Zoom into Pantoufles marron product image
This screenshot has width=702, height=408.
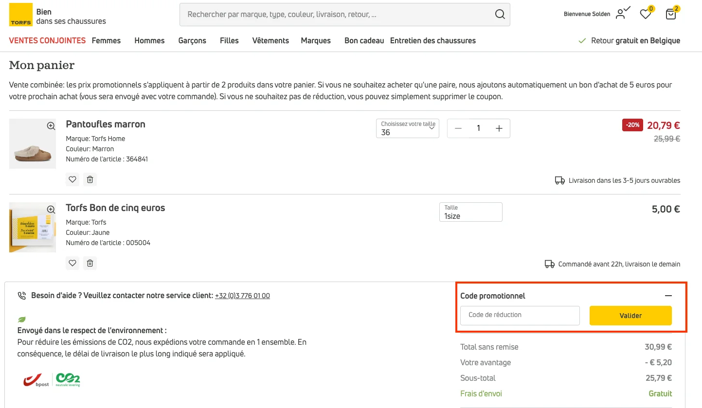pos(51,126)
